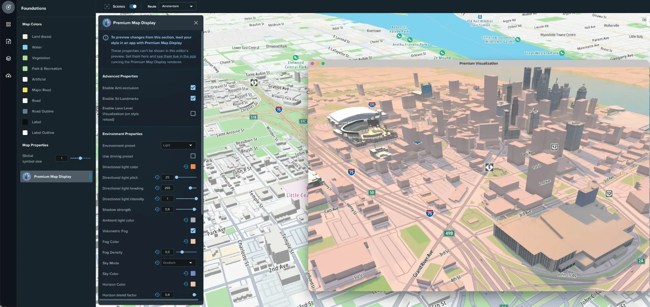The height and width of the screenshot is (307, 650).
Task: Click the Scenes frame icon in top bar
Action: (x=107, y=6)
